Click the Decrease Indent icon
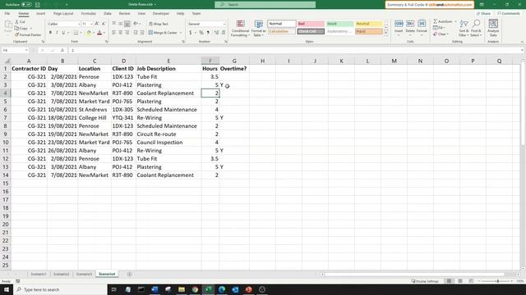 135,33
